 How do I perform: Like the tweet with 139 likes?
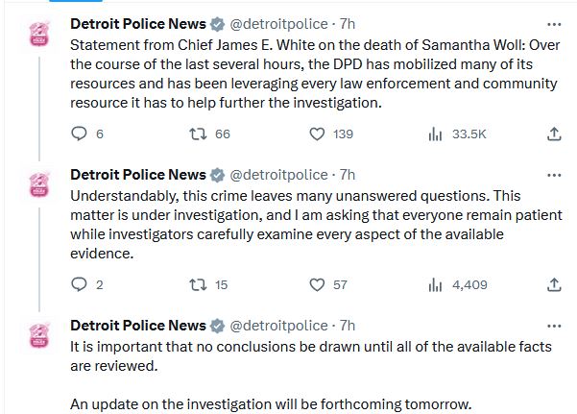[317, 134]
